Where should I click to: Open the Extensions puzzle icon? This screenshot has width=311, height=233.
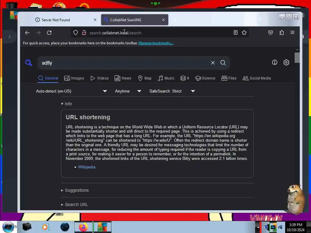point(282,33)
